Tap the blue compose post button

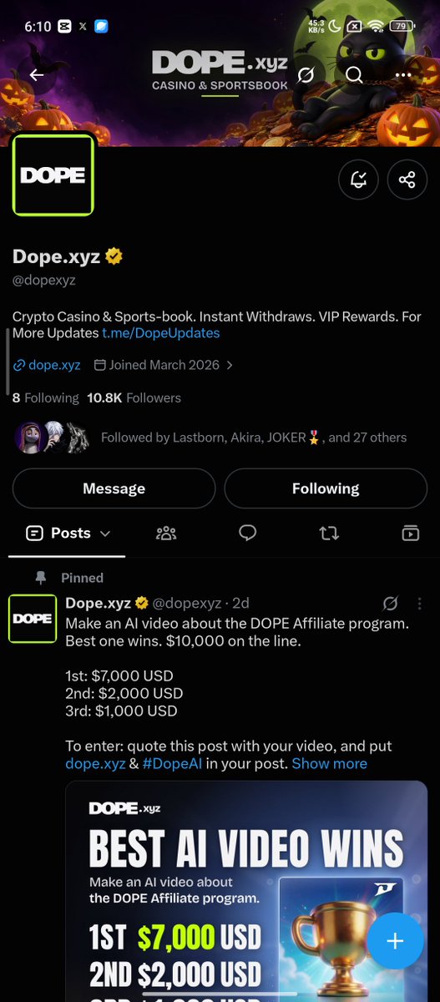(x=395, y=940)
